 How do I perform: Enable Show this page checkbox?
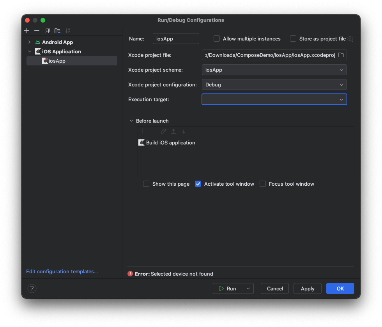coord(146,184)
